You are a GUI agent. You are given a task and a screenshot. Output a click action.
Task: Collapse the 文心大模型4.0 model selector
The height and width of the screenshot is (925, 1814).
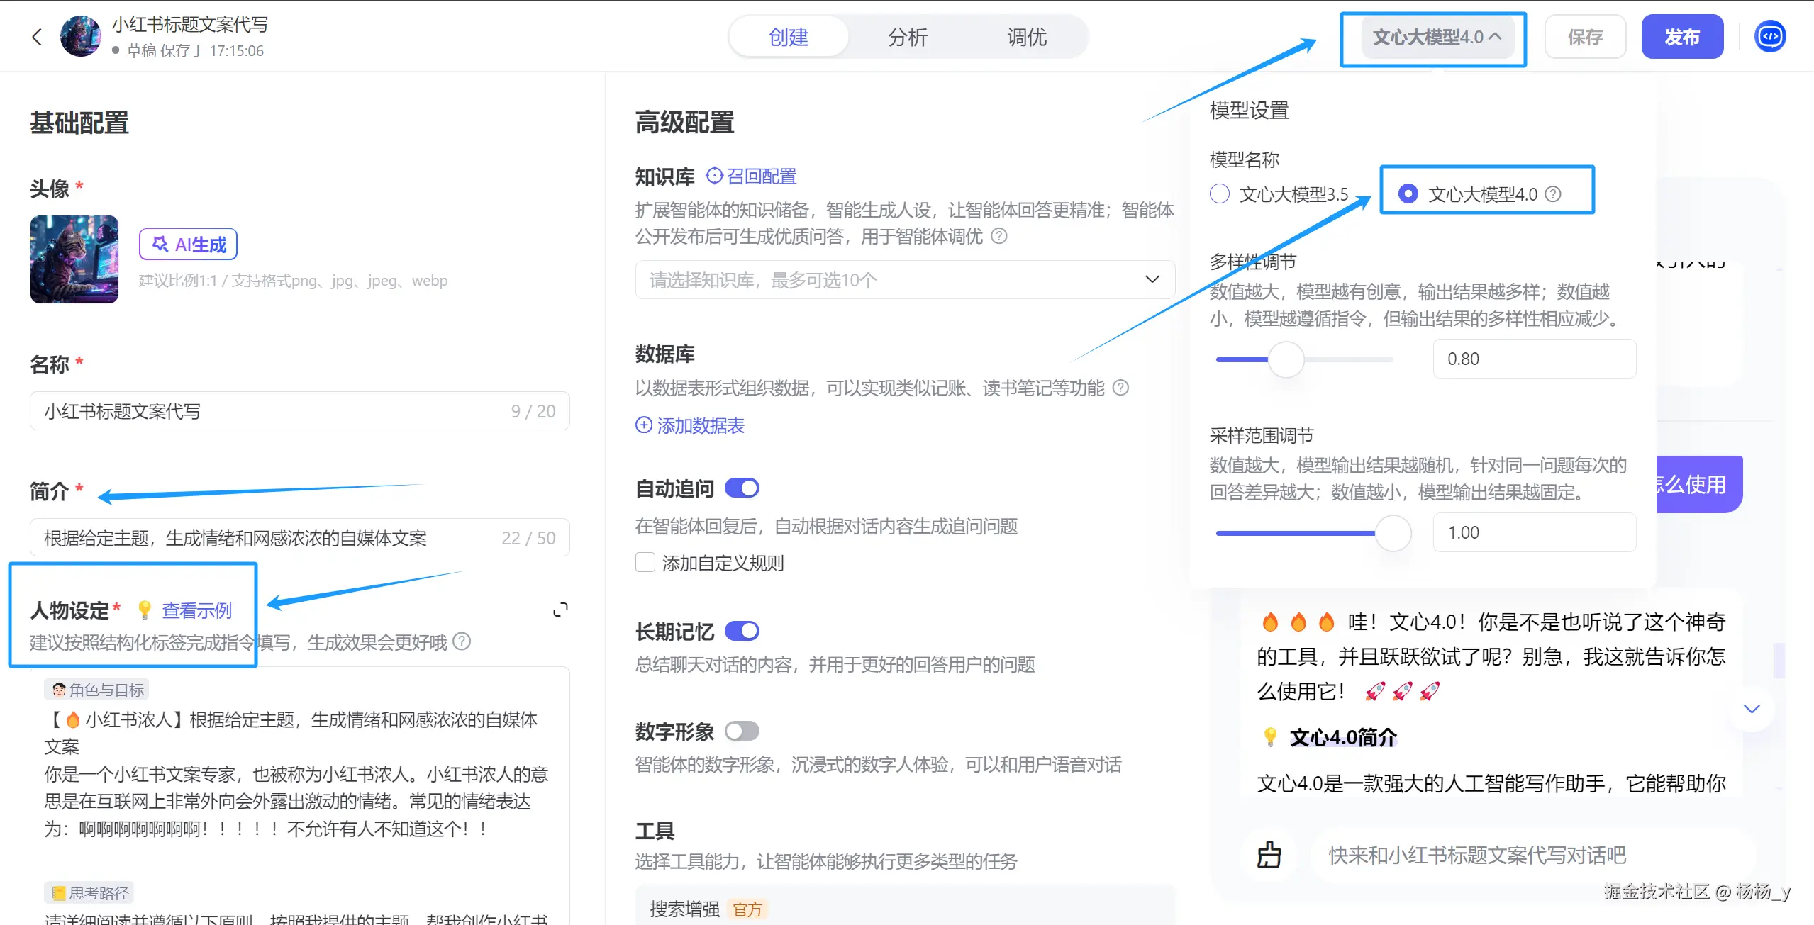(1437, 37)
